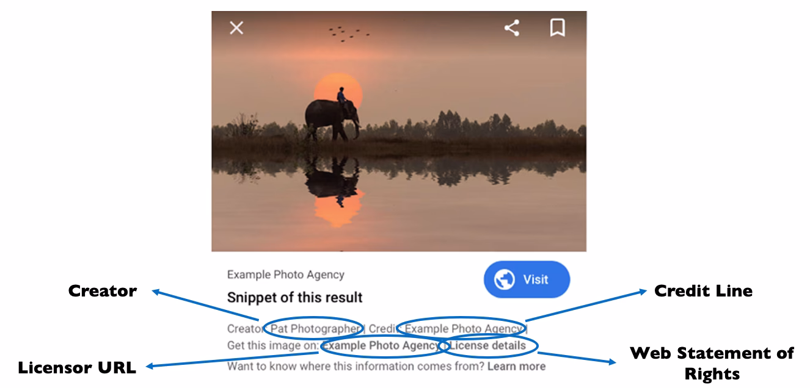Click the Snippet of this result heading
The image size is (810, 388).
(294, 298)
